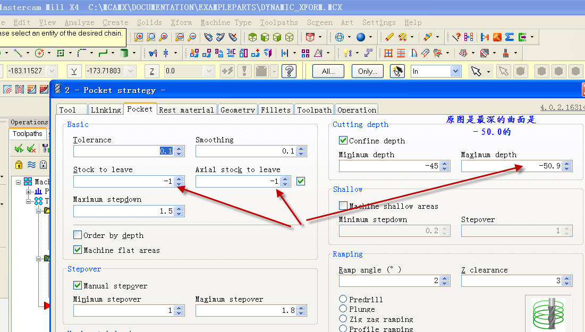This screenshot has width=585, height=332.
Task: Toggle the Machine flat areas checkbox
Action: [x=77, y=250]
